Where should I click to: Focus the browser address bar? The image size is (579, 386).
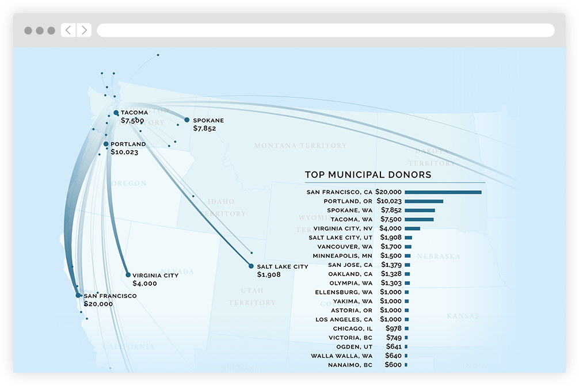tap(326, 30)
